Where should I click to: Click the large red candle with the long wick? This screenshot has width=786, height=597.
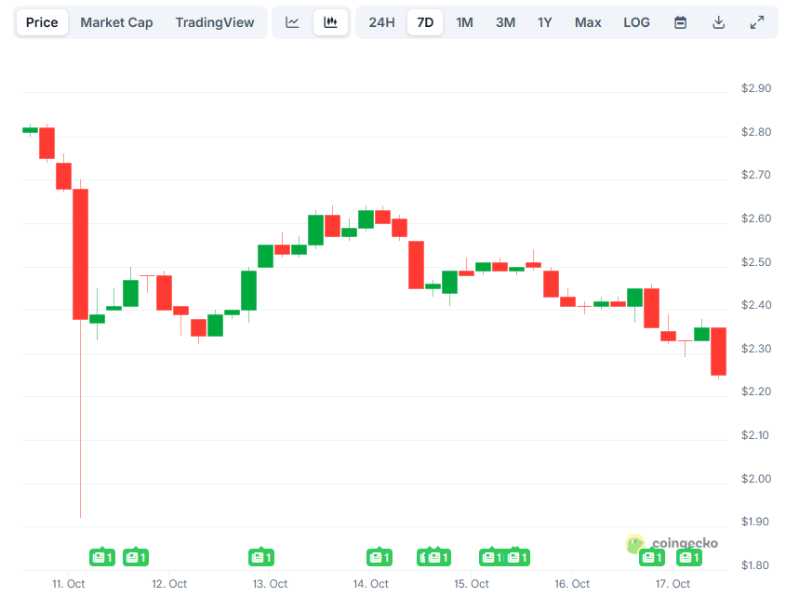tap(81, 253)
